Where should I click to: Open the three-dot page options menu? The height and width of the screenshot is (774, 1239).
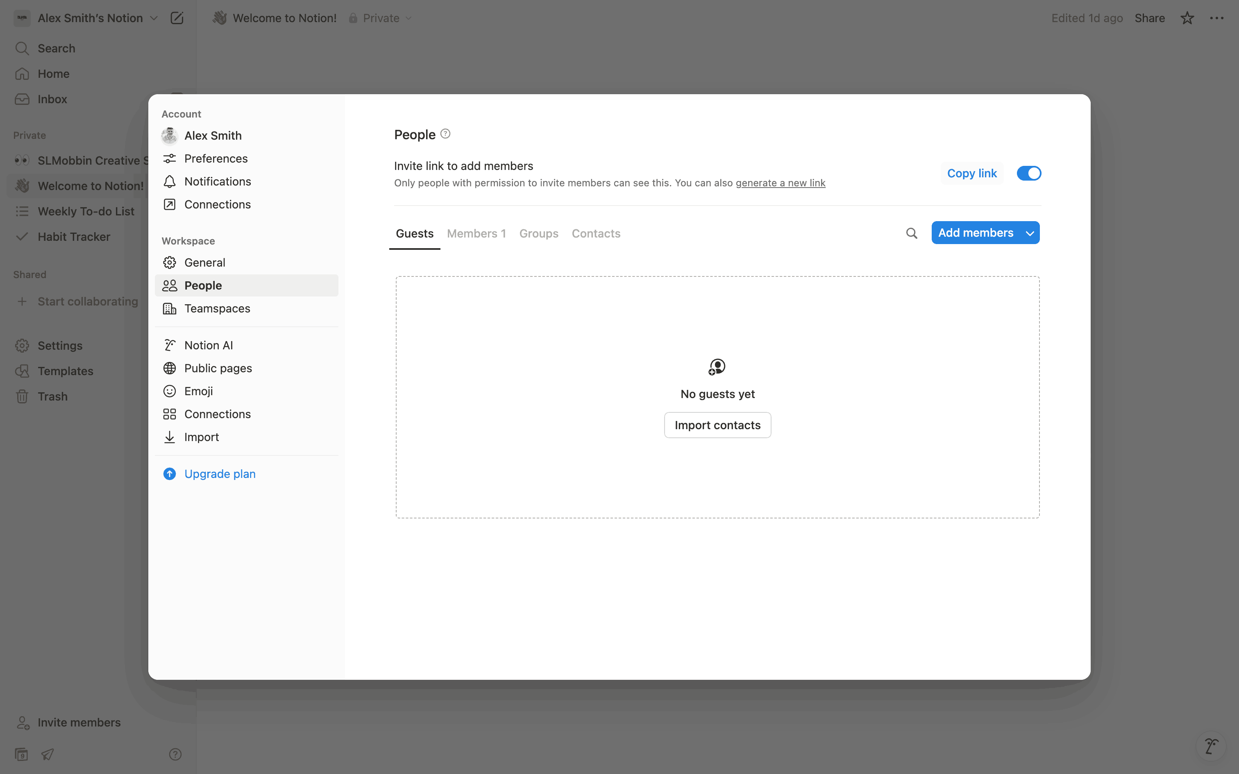click(1216, 18)
